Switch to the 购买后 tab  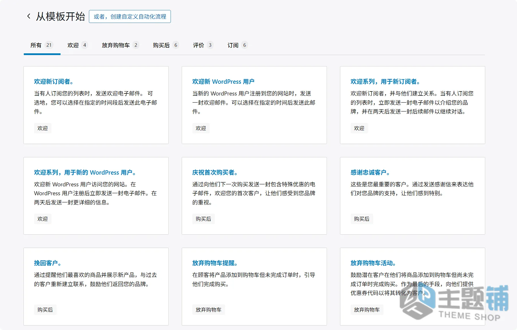tap(166, 45)
